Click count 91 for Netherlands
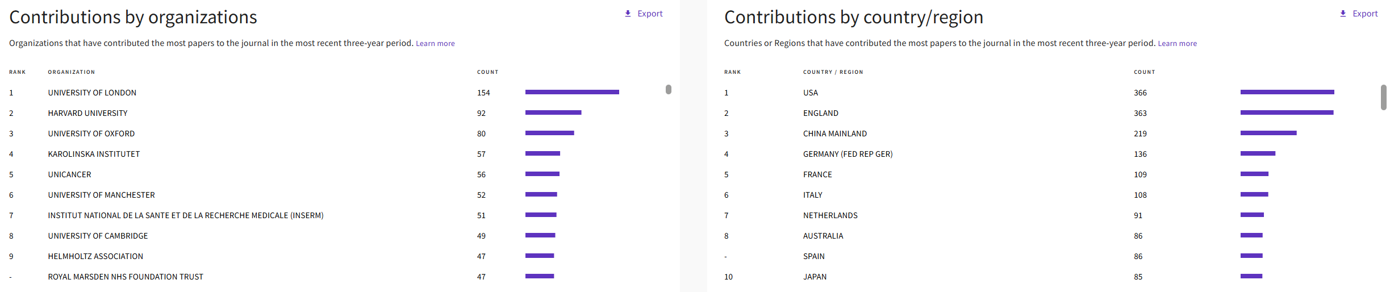The image size is (1390, 292). (x=1138, y=215)
